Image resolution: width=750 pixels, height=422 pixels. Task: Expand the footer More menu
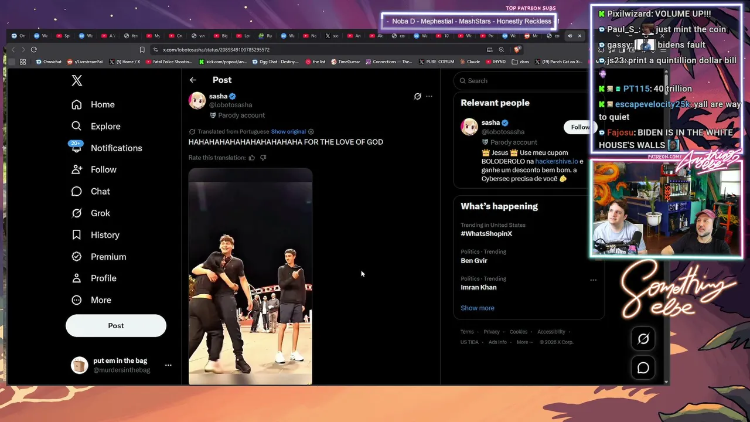[x=524, y=342]
